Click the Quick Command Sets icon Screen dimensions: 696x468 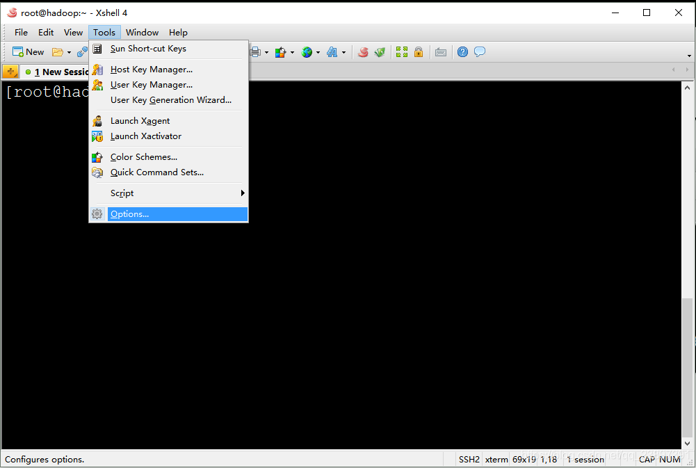(97, 172)
